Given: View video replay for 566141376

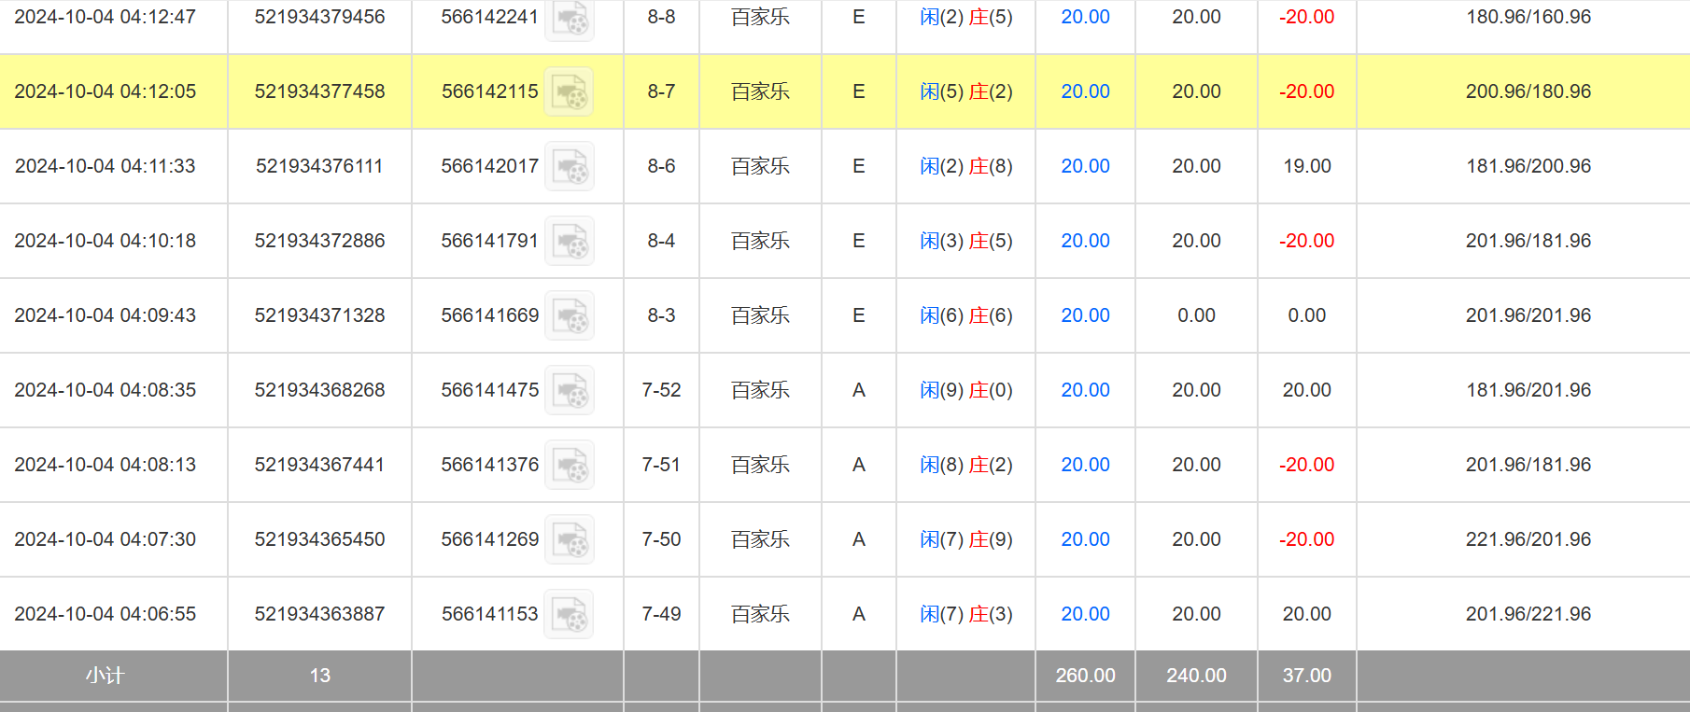Looking at the screenshot, I should coord(570,465).
